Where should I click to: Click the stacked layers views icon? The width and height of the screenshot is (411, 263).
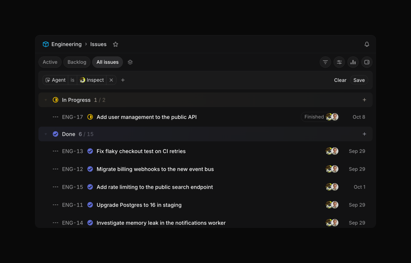[x=130, y=62]
